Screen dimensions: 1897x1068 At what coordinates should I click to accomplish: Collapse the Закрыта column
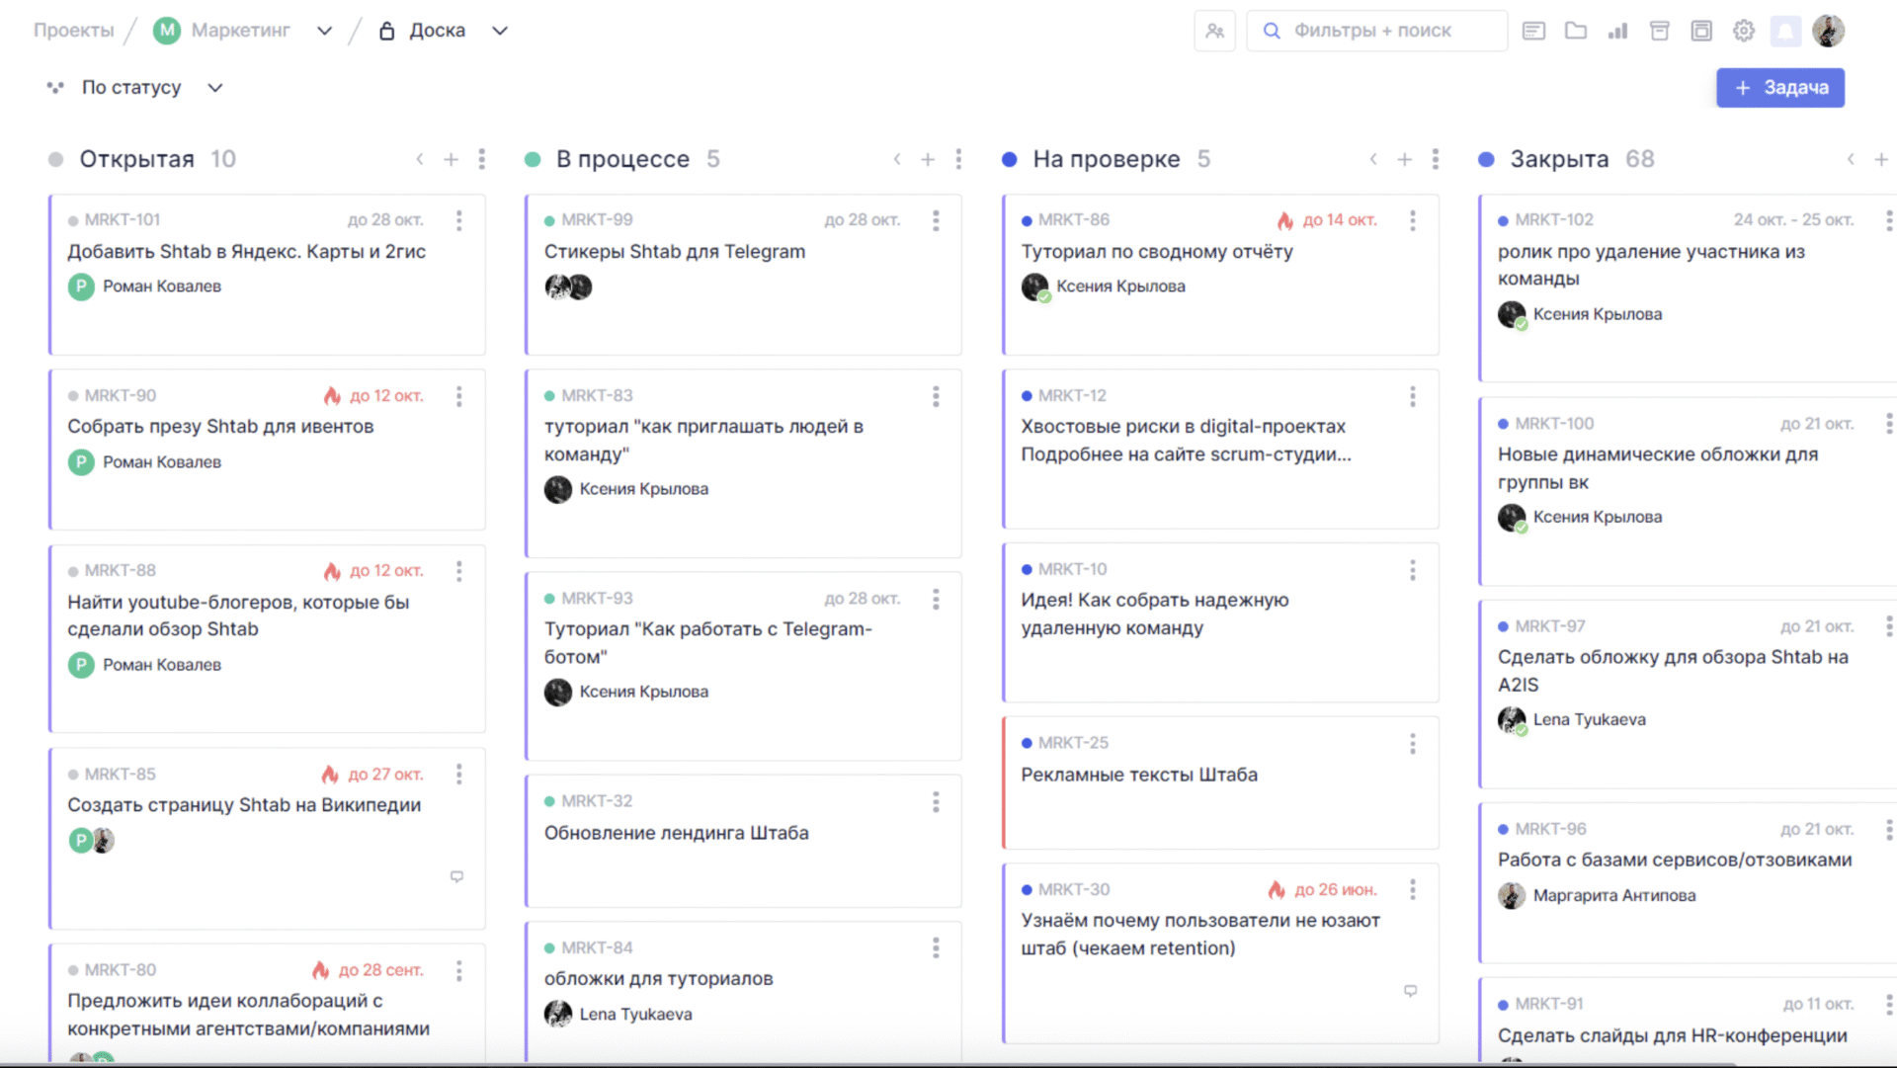[x=1851, y=159]
